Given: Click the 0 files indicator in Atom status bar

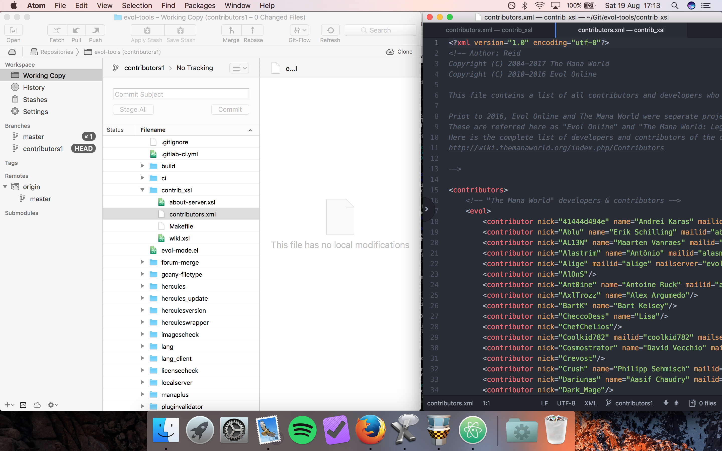Looking at the screenshot, I should [x=703, y=403].
